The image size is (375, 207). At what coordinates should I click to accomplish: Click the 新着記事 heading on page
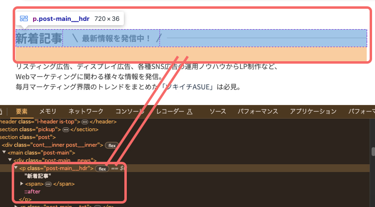click(39, 38)
